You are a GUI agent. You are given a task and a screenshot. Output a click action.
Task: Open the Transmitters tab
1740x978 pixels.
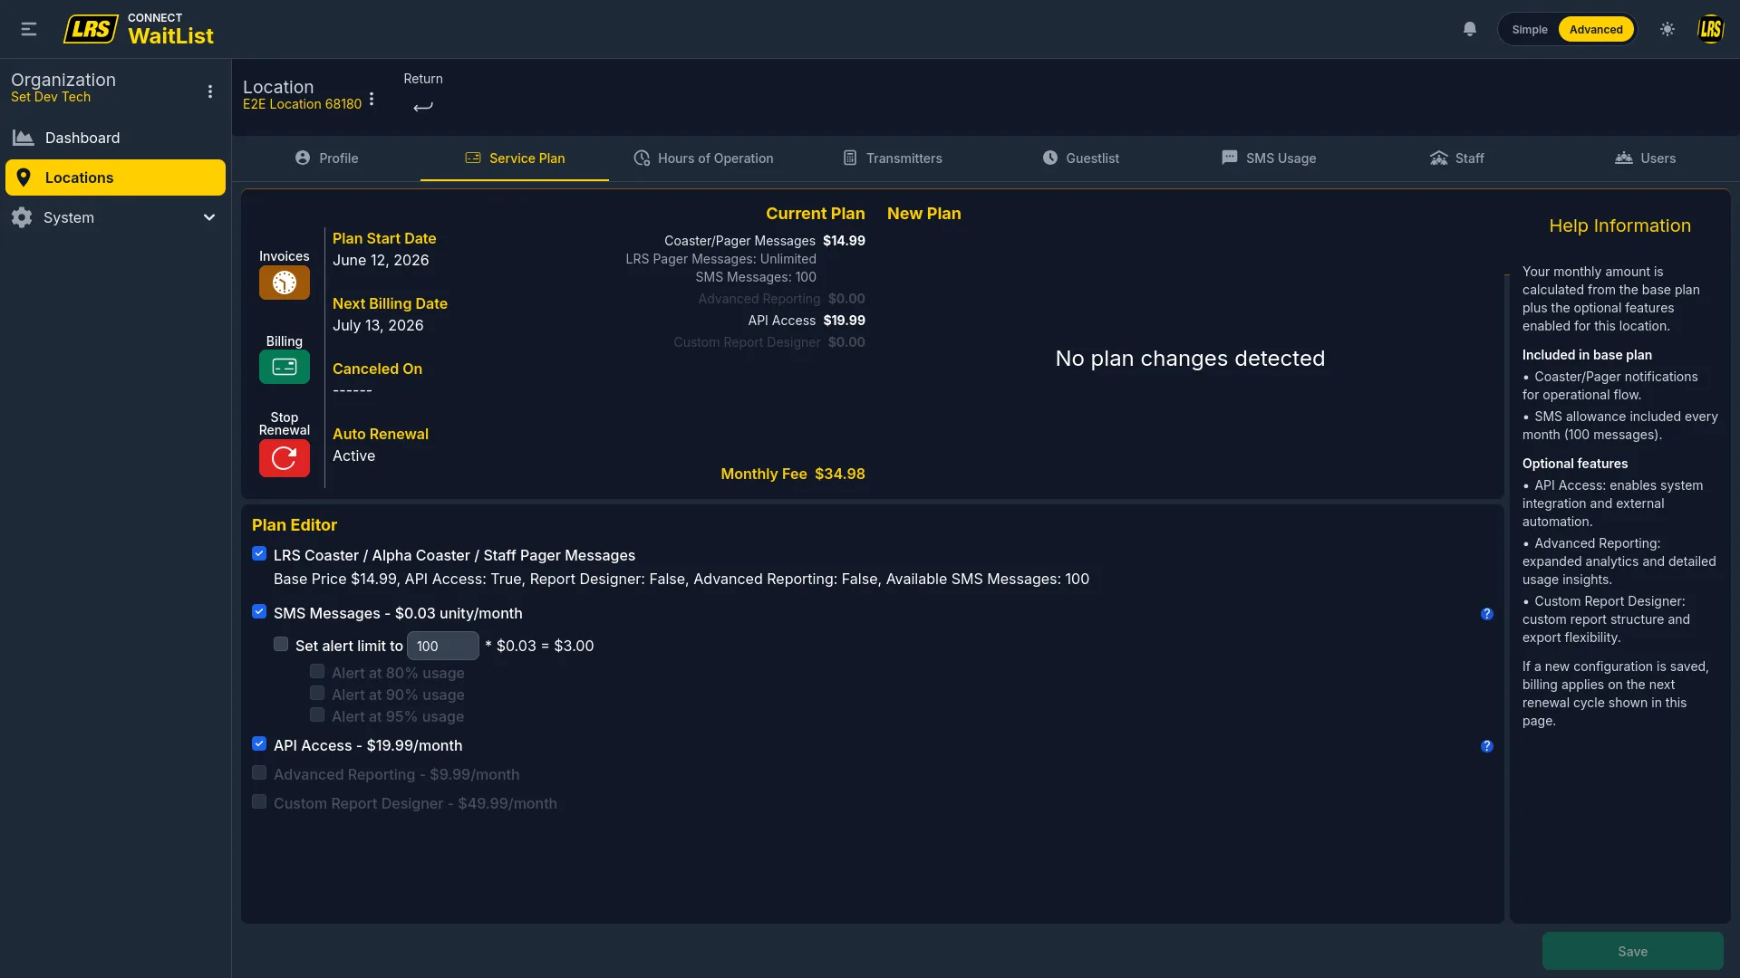point(892,158)
